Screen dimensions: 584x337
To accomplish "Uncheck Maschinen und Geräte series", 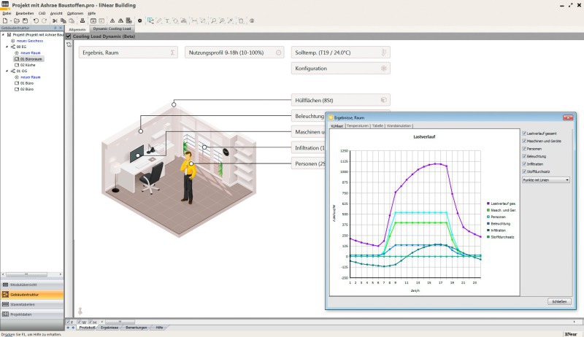I will pos(524,141).
